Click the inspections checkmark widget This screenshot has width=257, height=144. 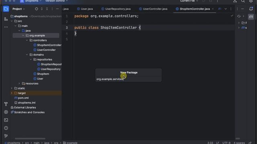pyautogui.click(x=232, y=16)
